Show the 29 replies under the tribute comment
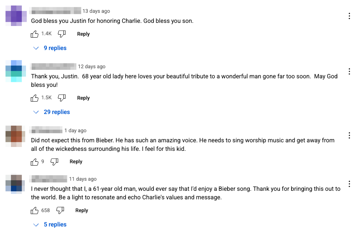359x235 pixels. (57, 112)
